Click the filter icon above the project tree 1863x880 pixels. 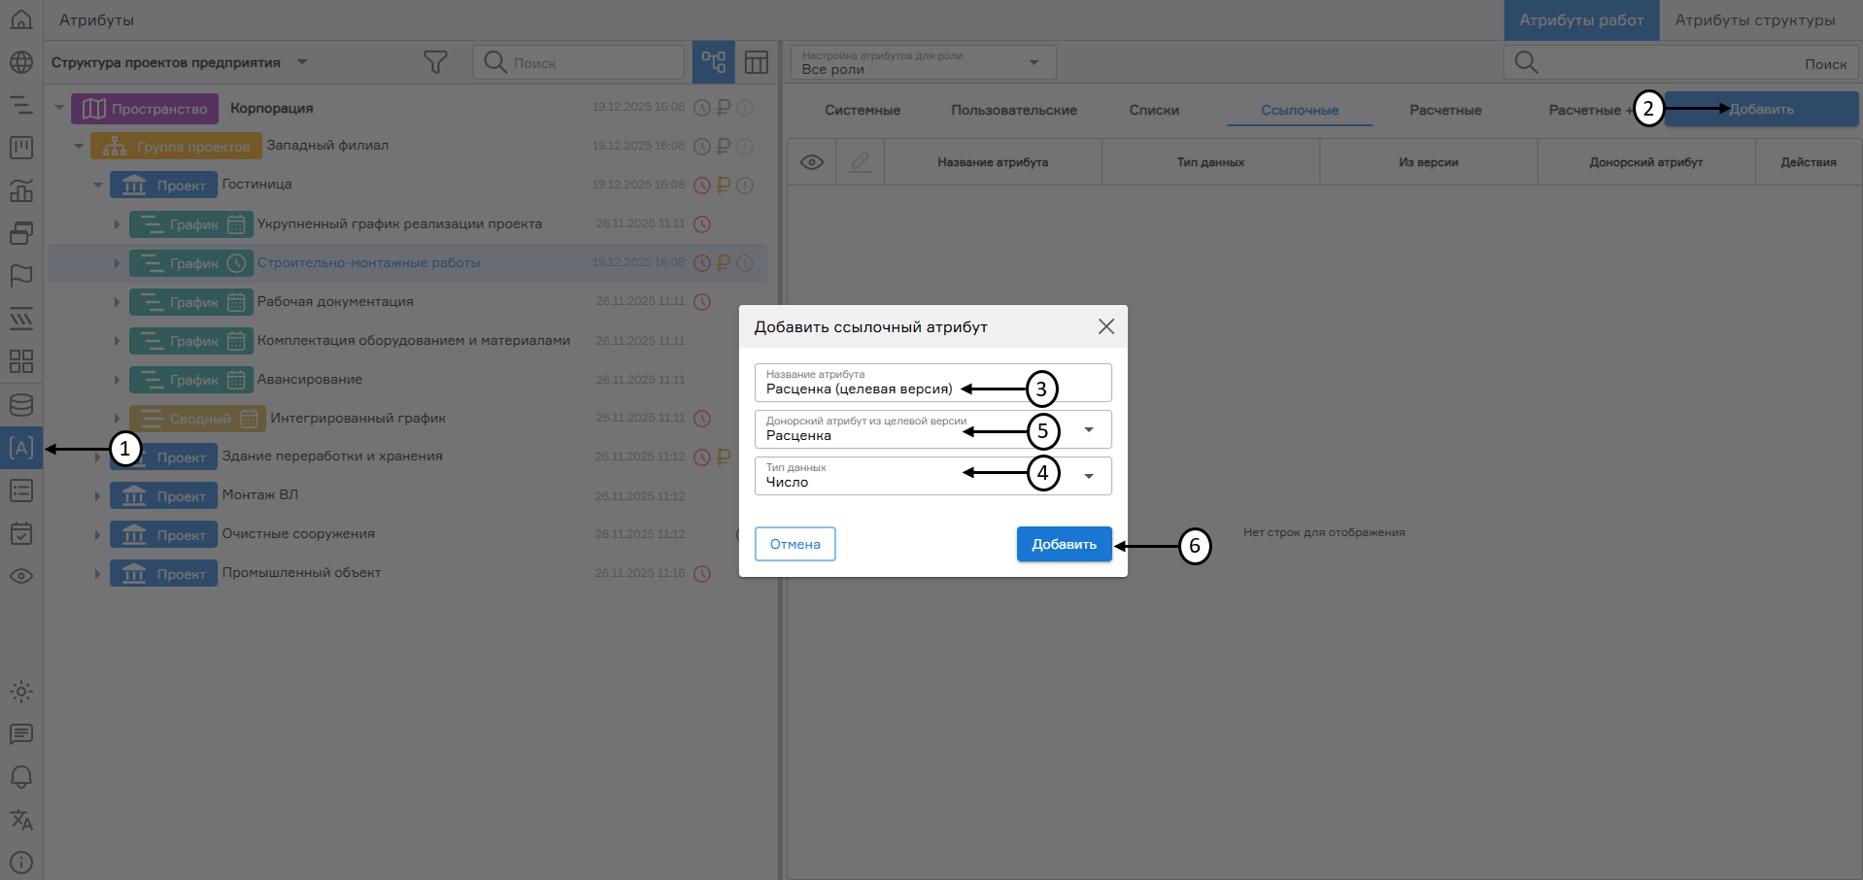tap(434, 61)
